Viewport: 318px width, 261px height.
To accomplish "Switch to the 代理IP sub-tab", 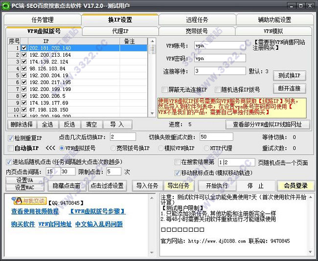I will pyautogui.click(x=120, y=31).
